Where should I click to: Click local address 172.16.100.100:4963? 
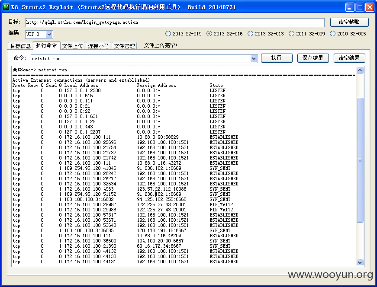89,189
